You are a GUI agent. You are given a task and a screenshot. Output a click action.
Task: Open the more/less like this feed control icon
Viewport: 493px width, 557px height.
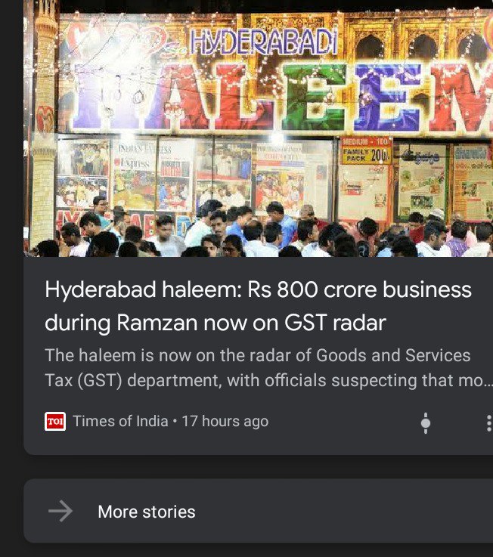(x=426, y=422)
